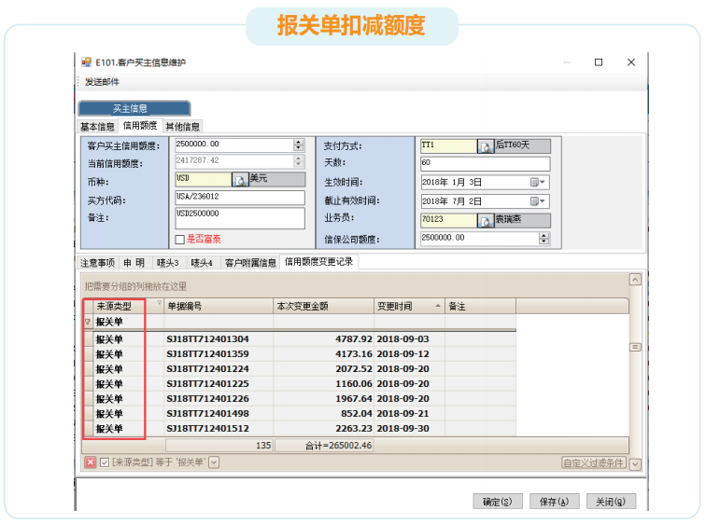Click the red X to clear filter
Image resolution: width=706 pixels, height=524 pixels.
[x=91, y=462]
